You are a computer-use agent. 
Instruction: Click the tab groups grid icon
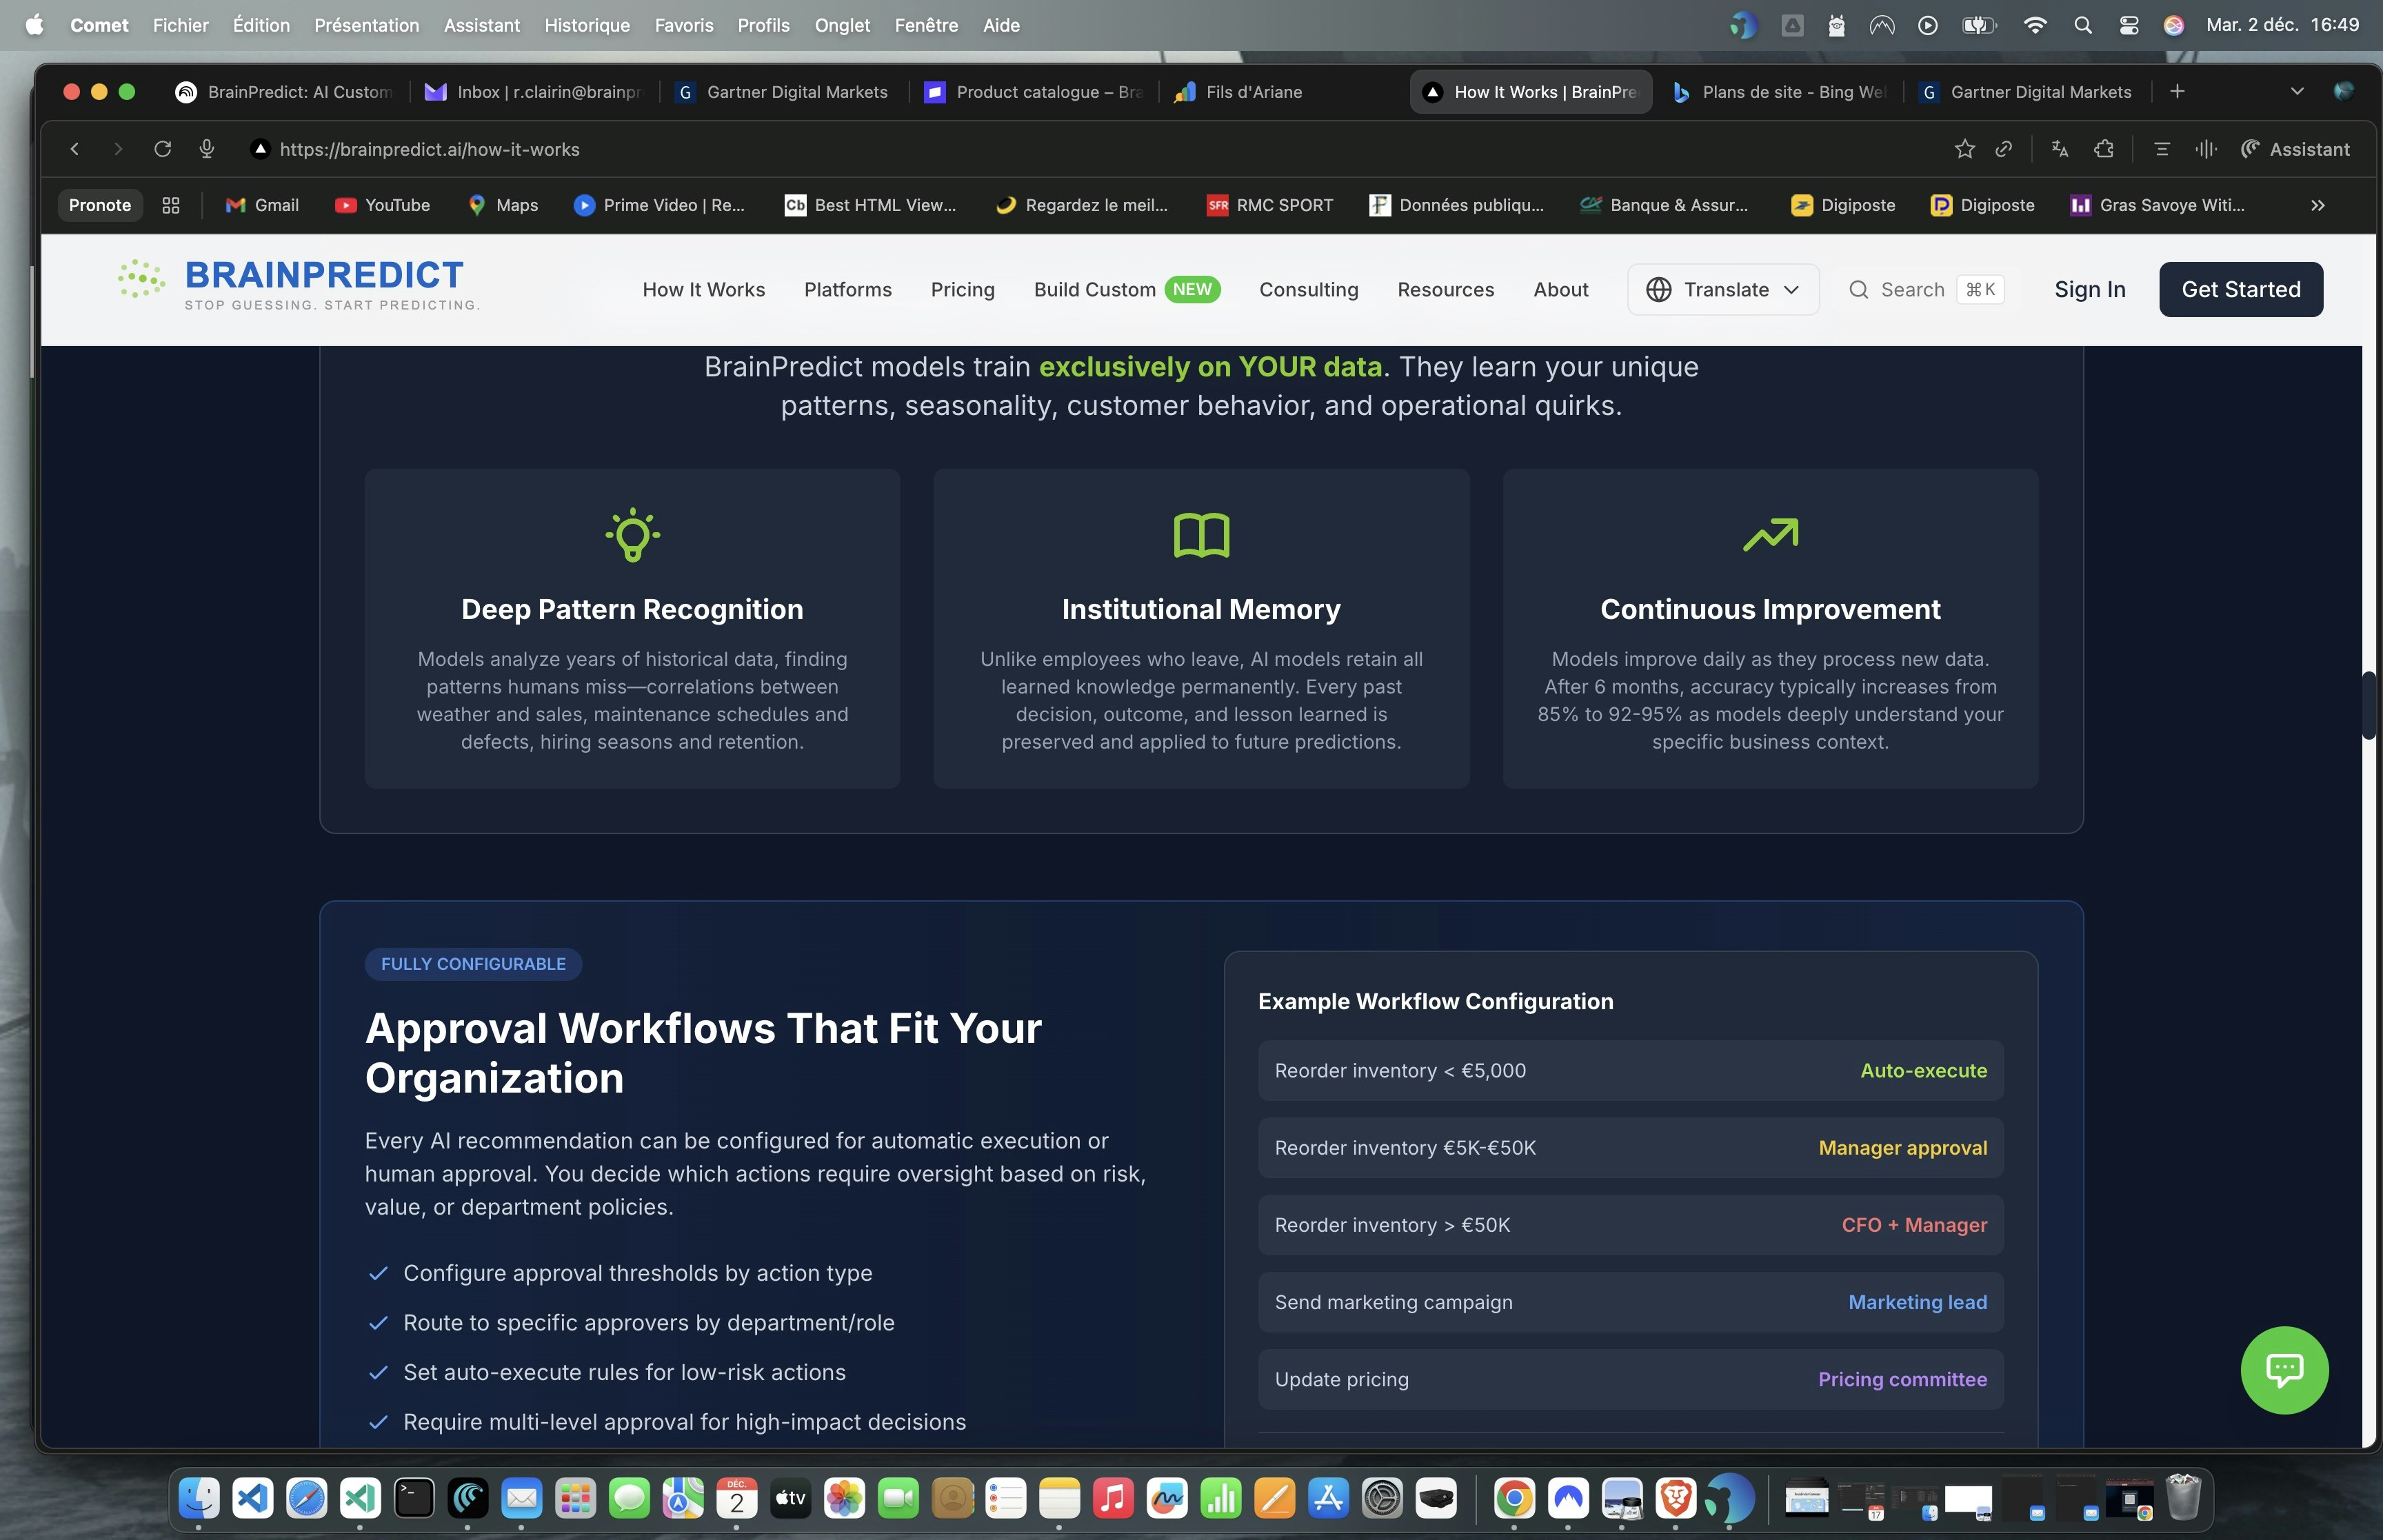[x=171, y=205]
